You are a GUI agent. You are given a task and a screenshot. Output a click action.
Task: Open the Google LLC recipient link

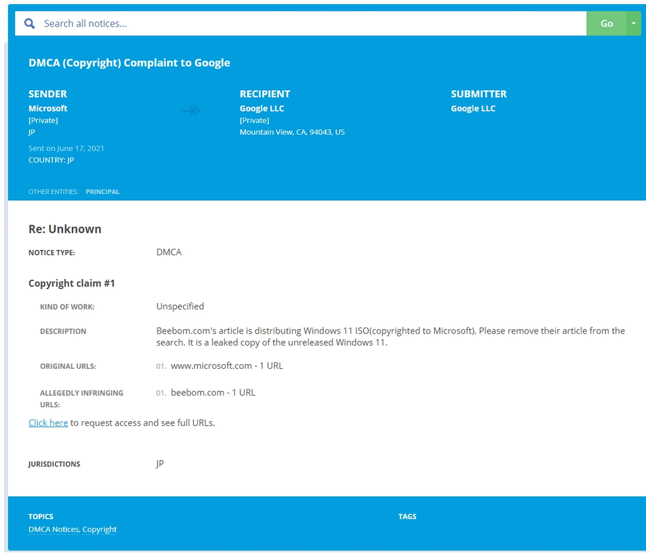coord(262,108)
